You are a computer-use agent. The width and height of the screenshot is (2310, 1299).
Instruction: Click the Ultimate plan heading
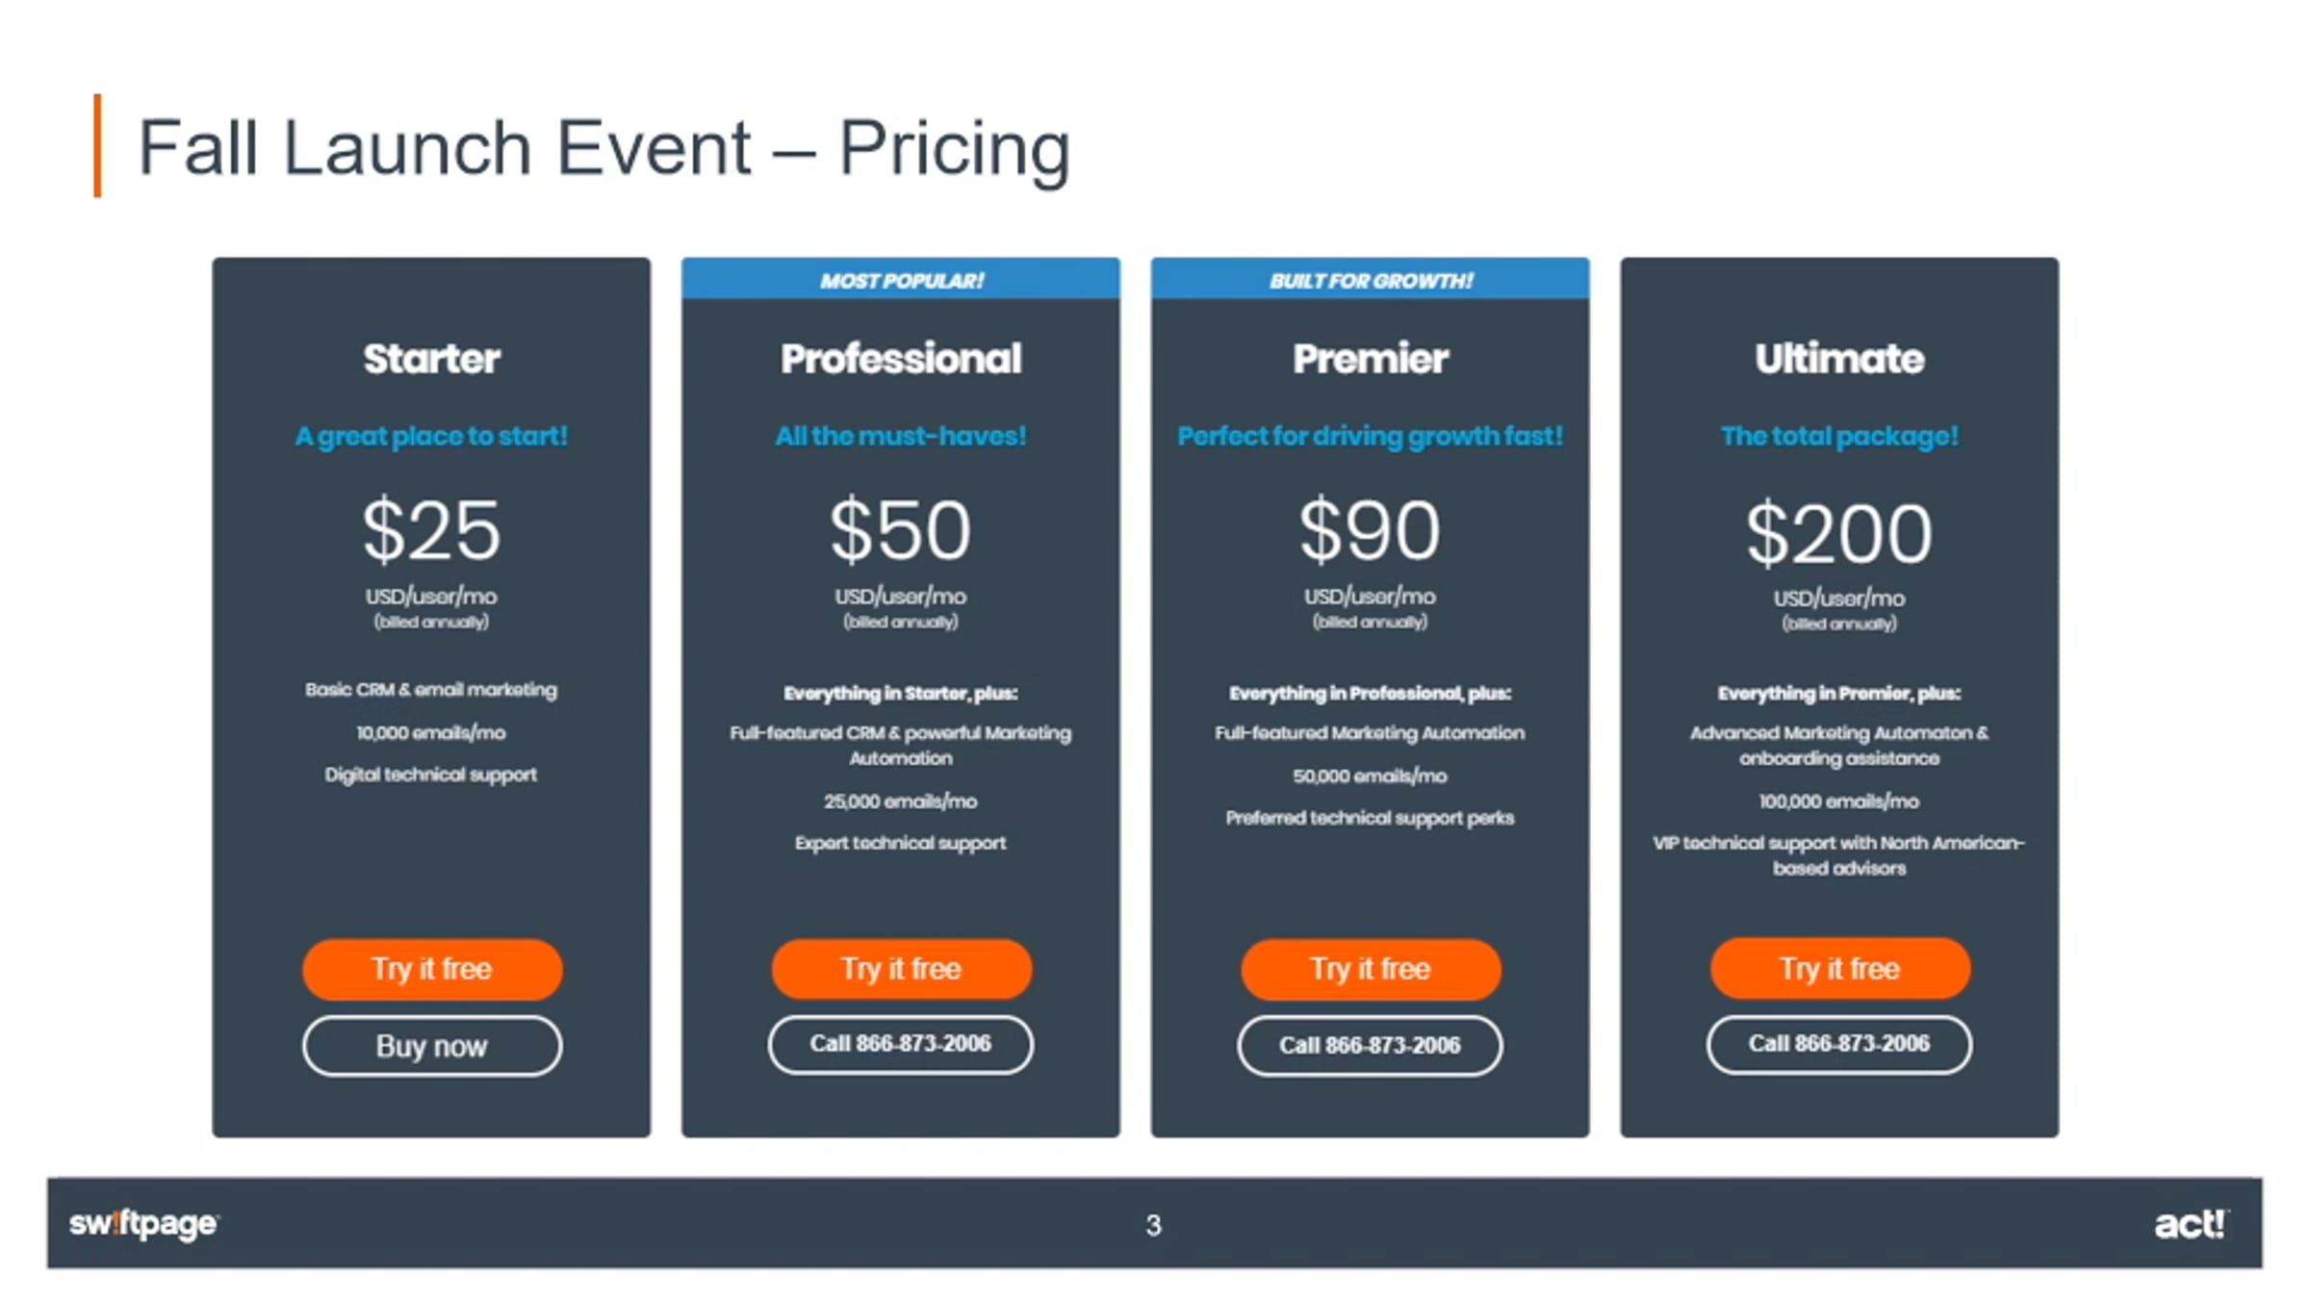click(x=1839, y=359)
